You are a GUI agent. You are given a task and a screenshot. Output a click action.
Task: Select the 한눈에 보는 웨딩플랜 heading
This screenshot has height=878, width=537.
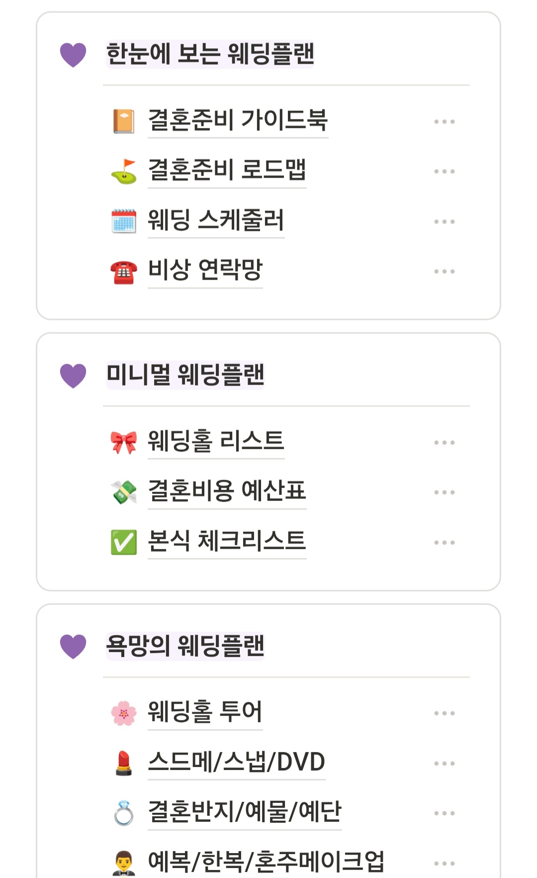coord(210,54)
